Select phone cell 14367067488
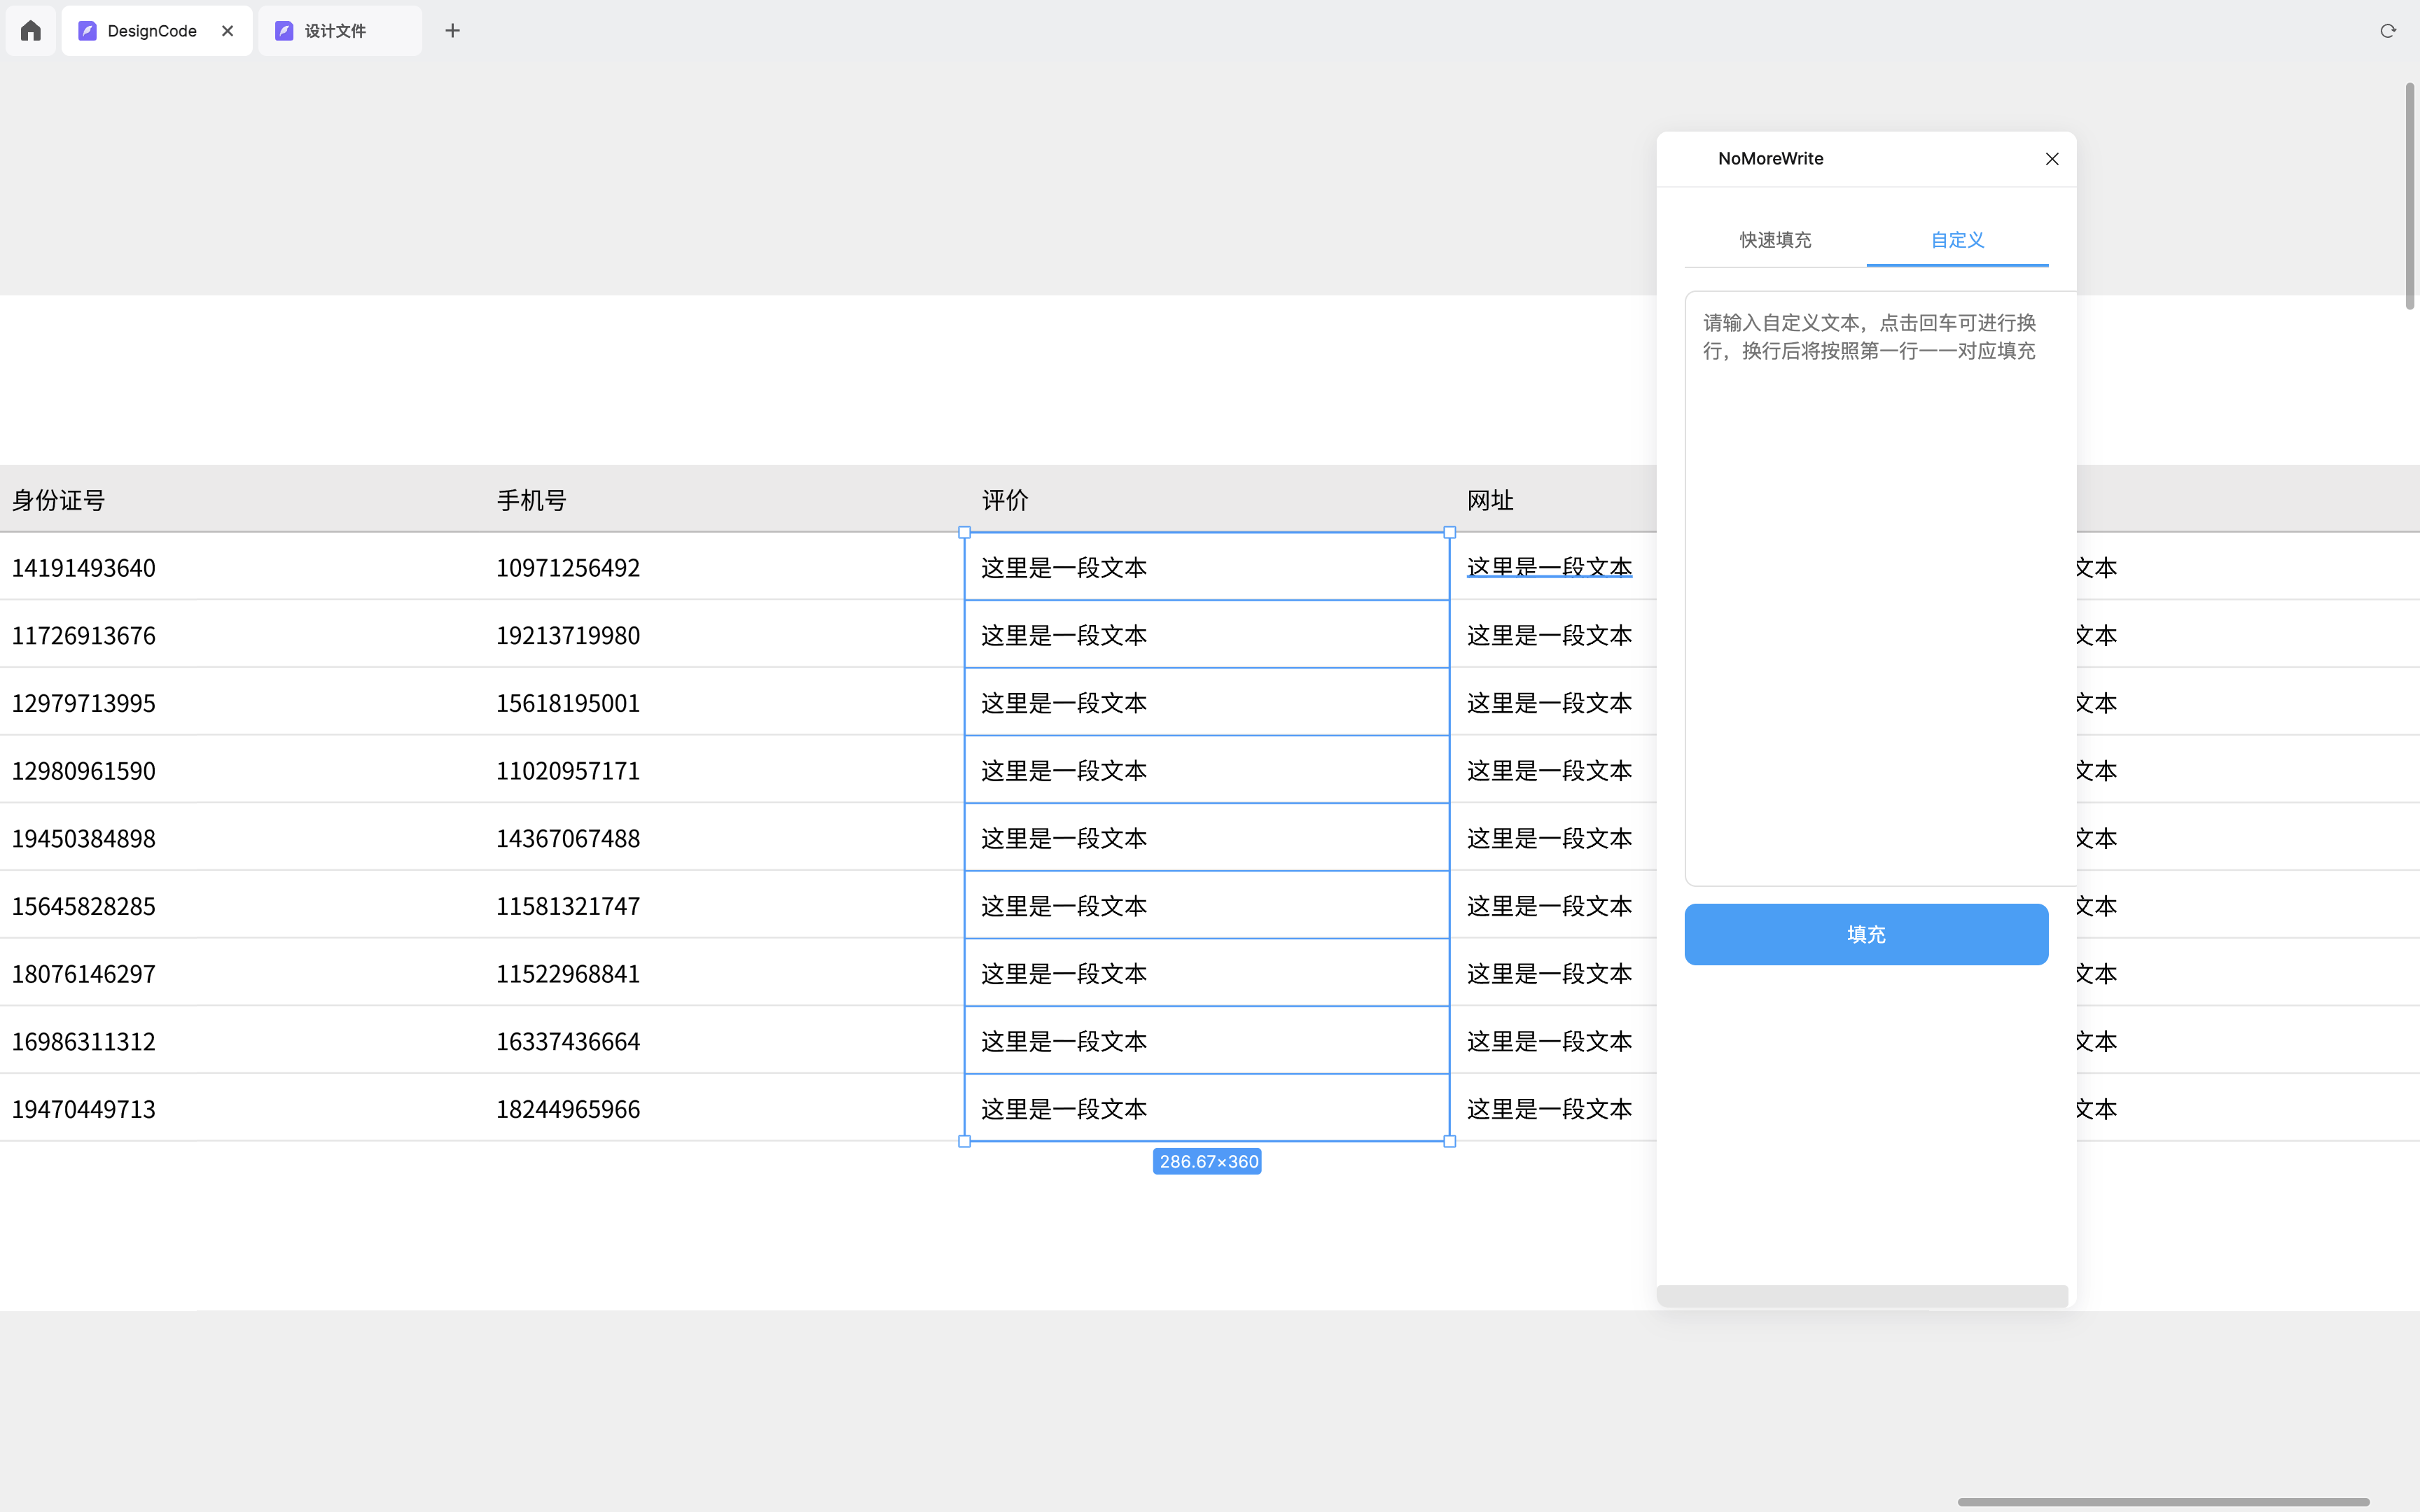The height and width of the screenshot is (1512, 2420). click(568, 838)
